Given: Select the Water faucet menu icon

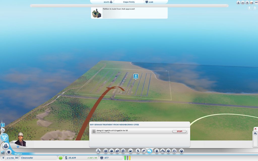Looking at the screenshot, I should [x=144, y=151].
